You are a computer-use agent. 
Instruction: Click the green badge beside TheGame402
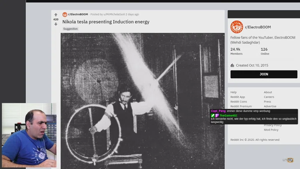[x=213, y=116]
